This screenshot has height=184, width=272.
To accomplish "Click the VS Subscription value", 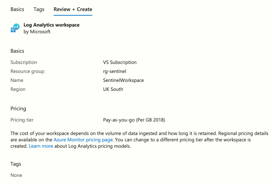I will point(120,62).
